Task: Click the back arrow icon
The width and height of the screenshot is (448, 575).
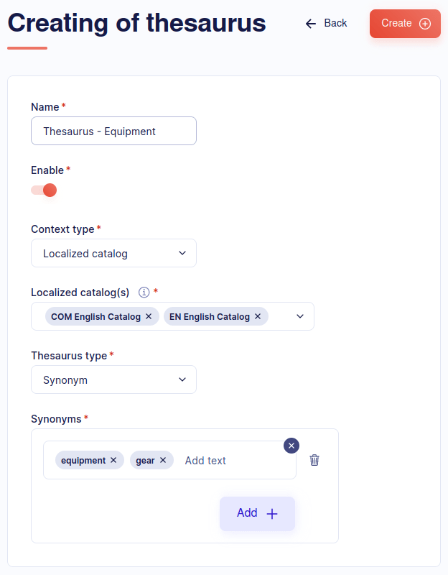Action: point(311,24)
